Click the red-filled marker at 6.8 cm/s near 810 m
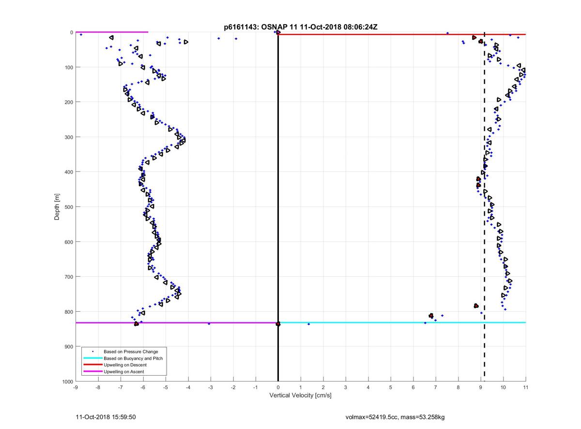The image size is (581, 429). click(x=431, y=316)
